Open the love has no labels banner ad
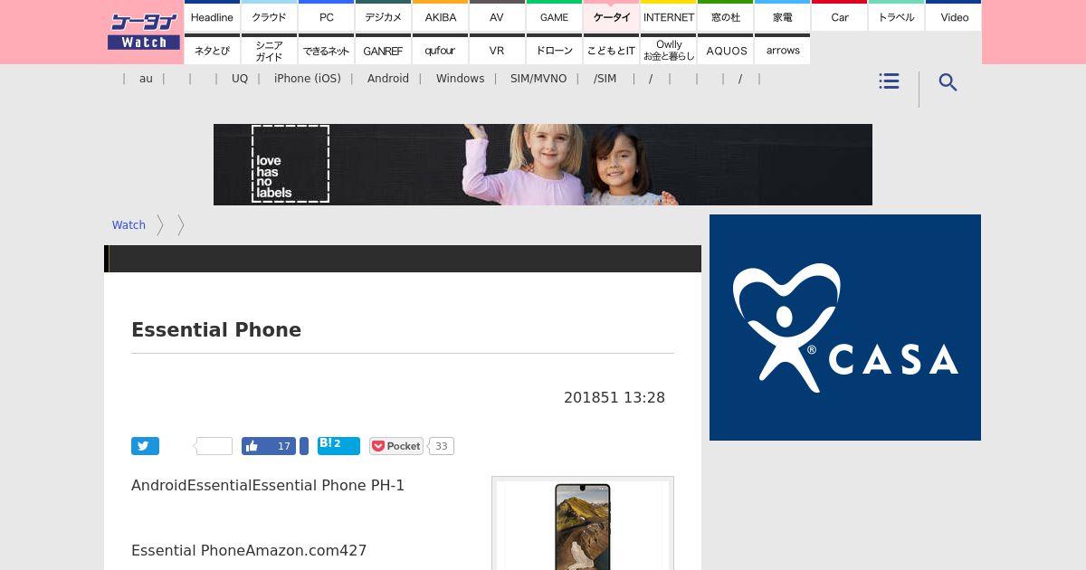This screenshot has height=570, width=1086. point(543,165)
